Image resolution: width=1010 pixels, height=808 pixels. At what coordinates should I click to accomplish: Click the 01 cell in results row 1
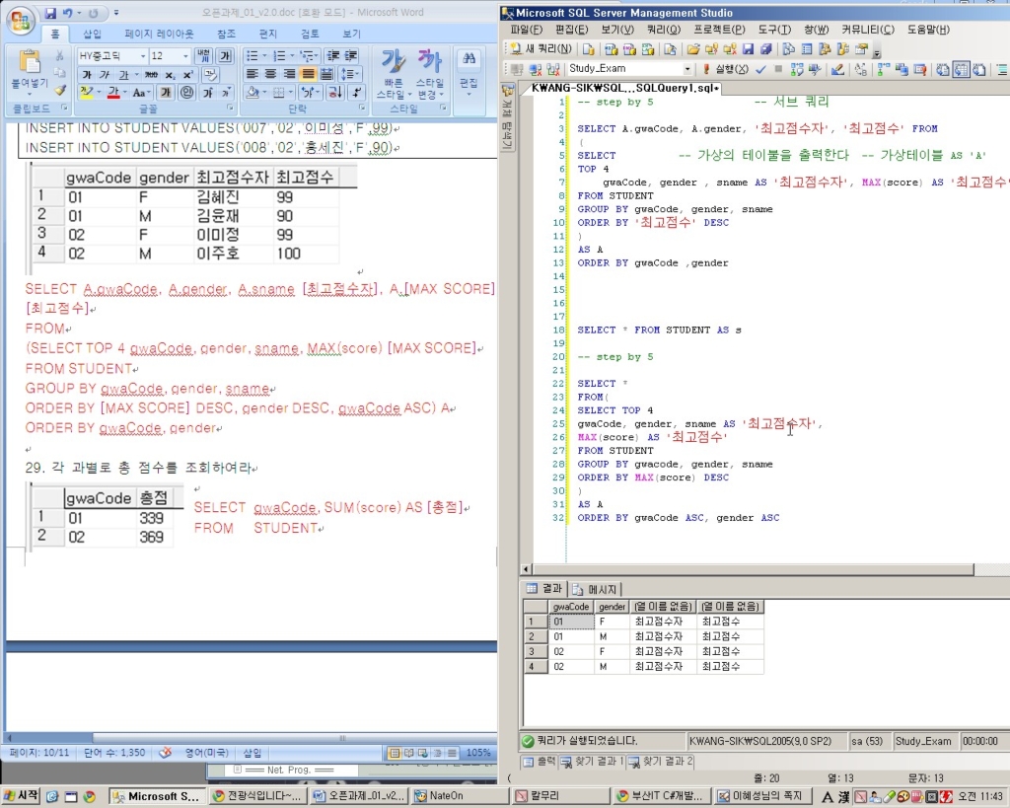point(571,622)
